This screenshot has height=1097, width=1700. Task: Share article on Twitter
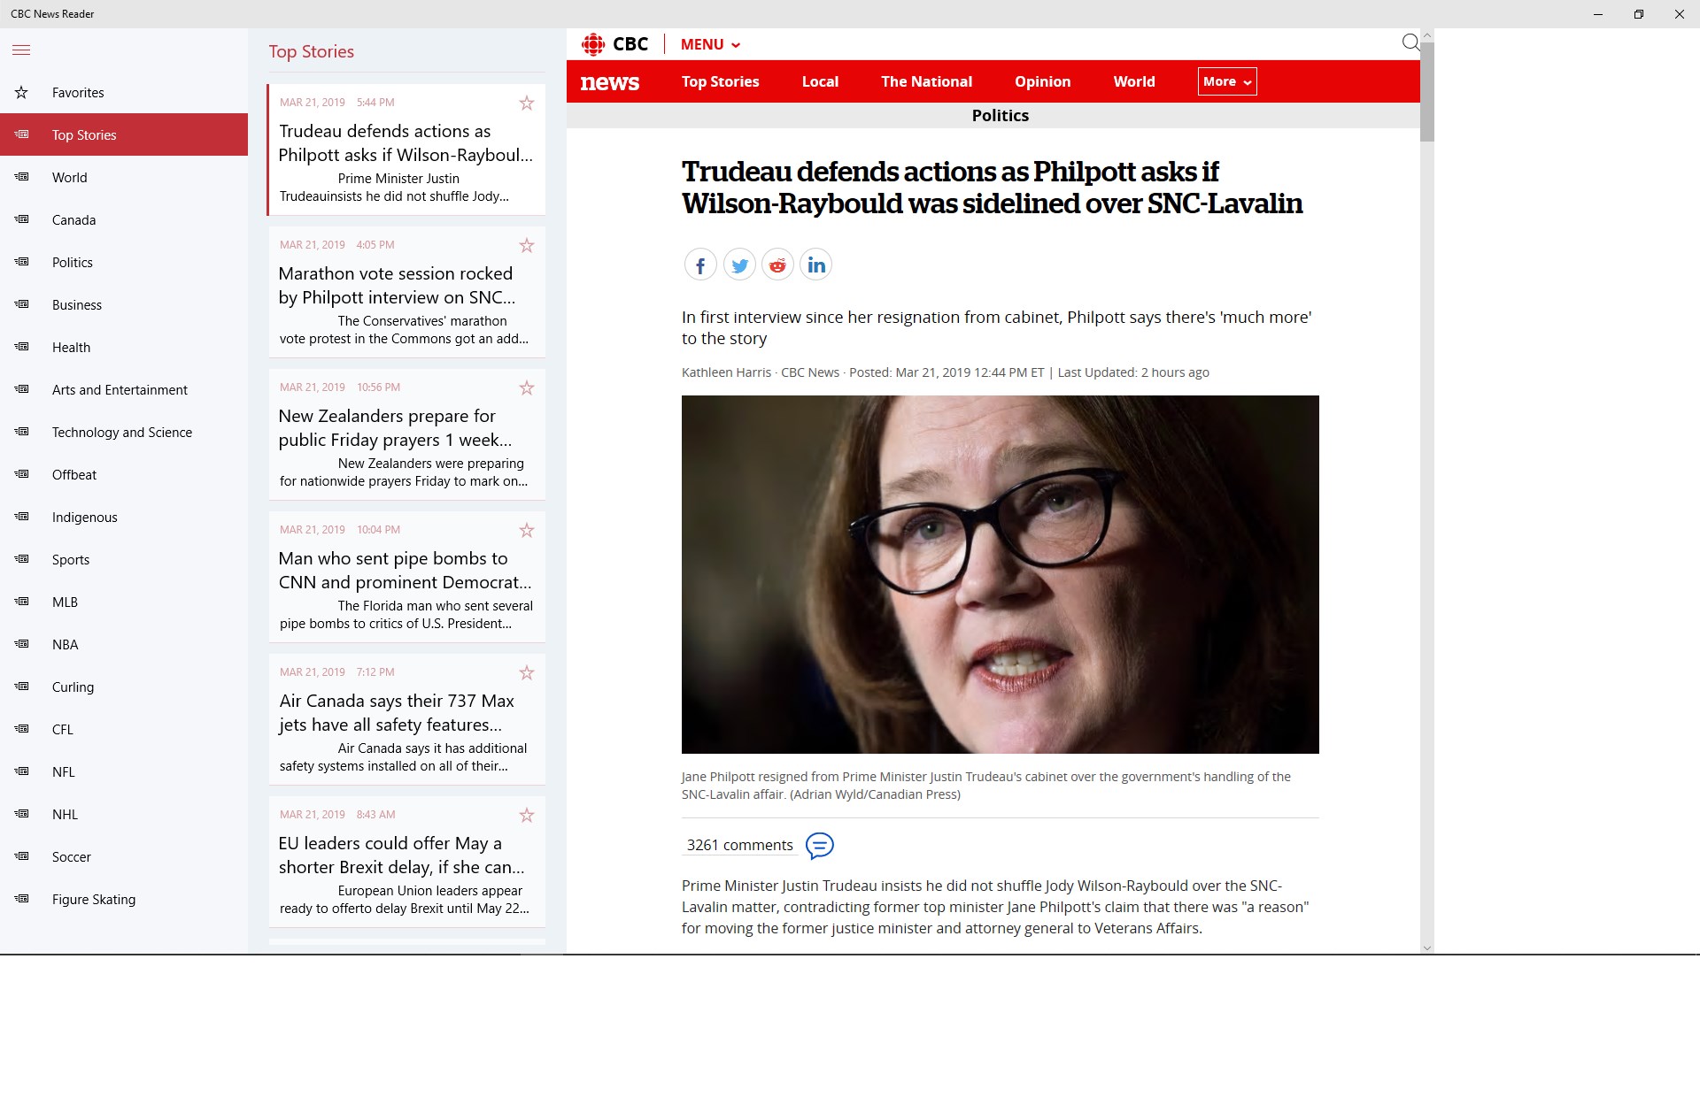[x=739, y=265]
